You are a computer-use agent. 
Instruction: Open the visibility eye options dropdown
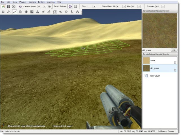[x=49, y=6]
